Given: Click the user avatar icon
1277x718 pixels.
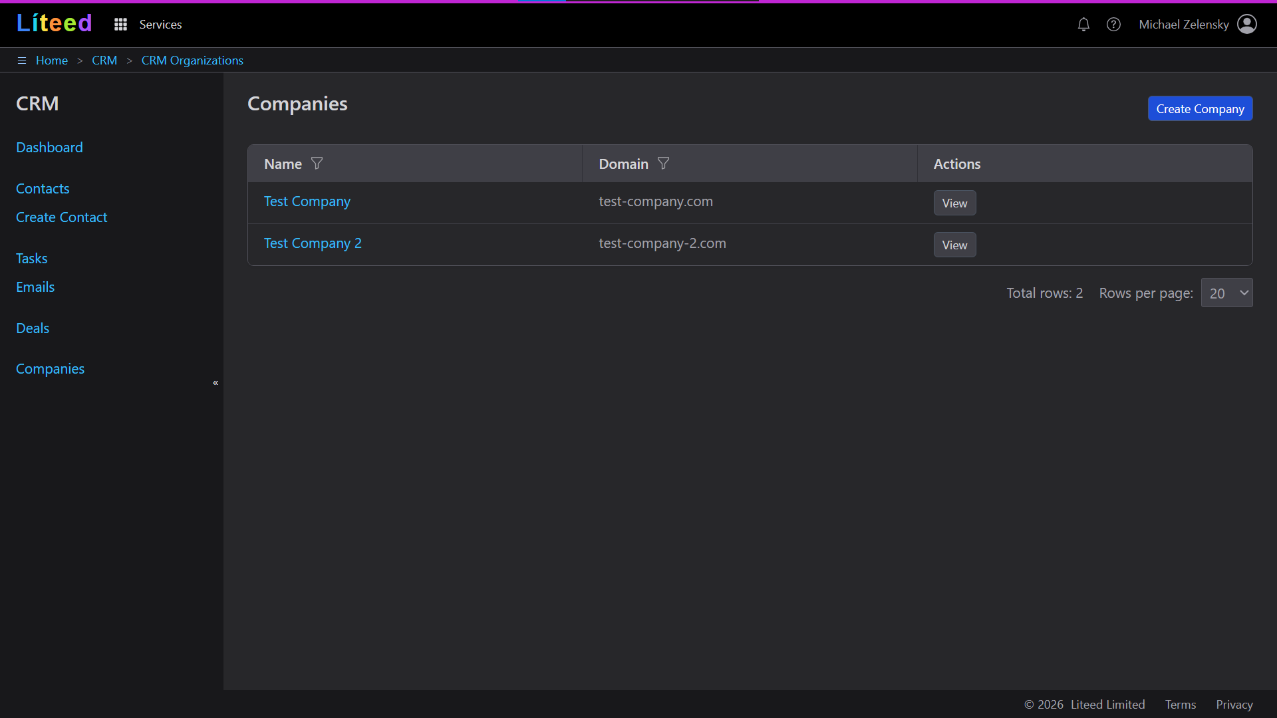Looking at the screenshot, I should tap(1248, 24).
